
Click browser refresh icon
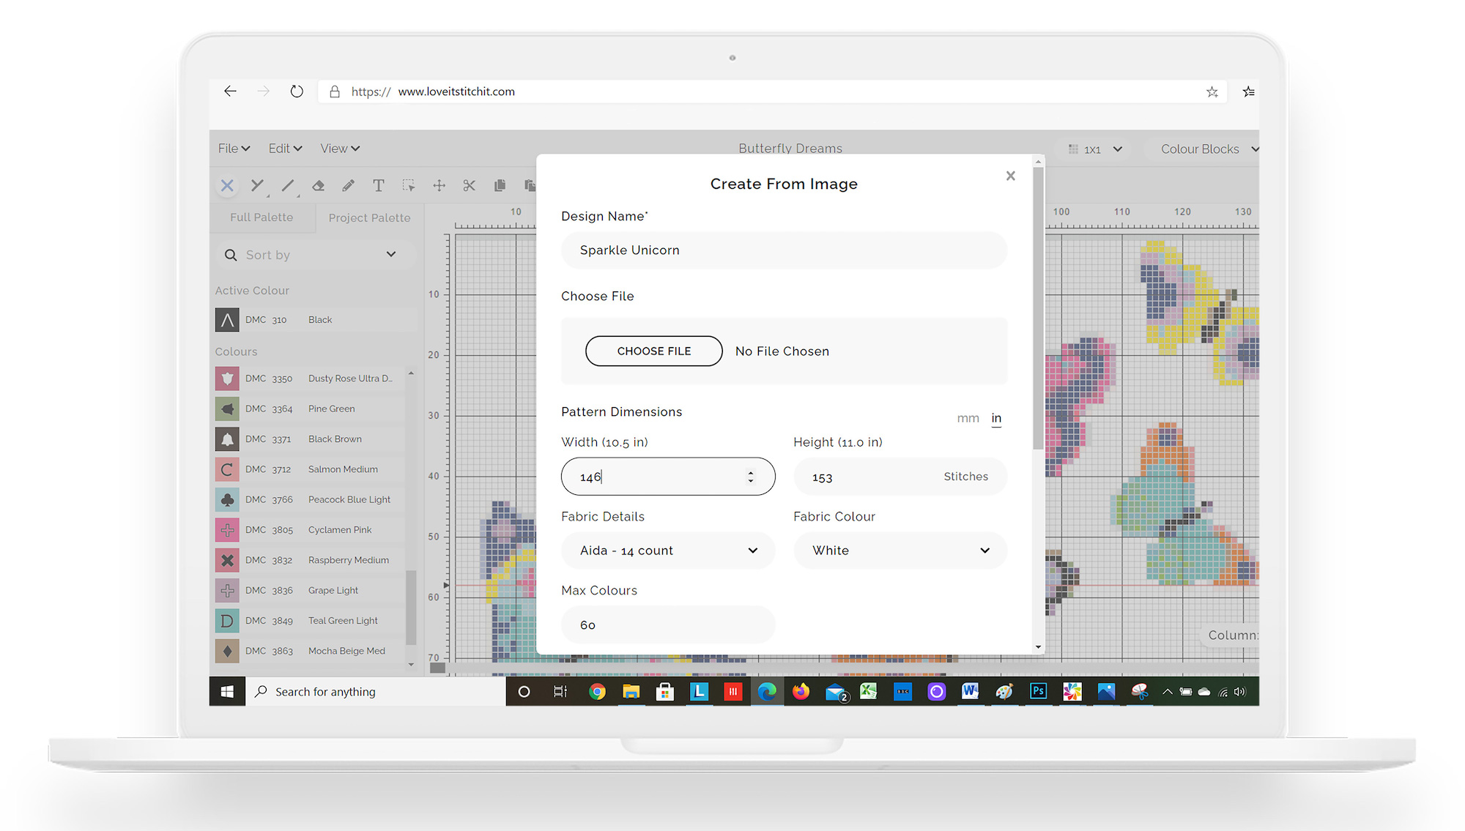[297, 91]
